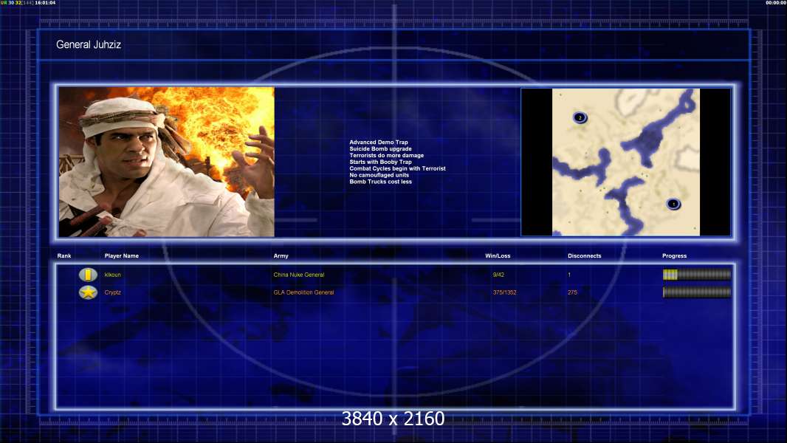Click the Suicide Bomb upgrade line

click(x=380, y=149)
